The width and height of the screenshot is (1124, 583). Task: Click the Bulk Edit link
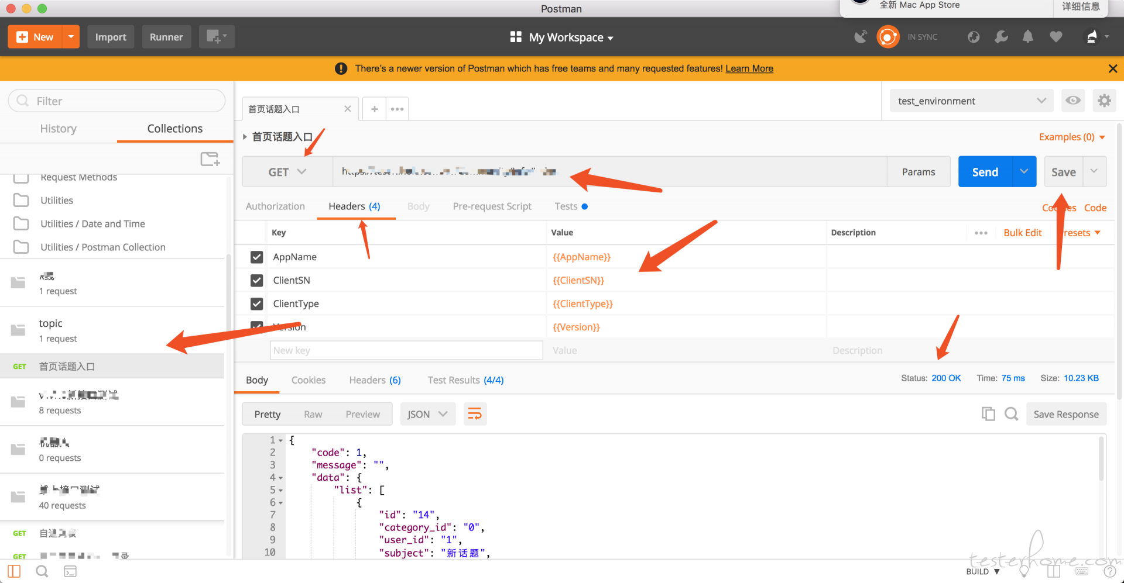[1023, 233]
